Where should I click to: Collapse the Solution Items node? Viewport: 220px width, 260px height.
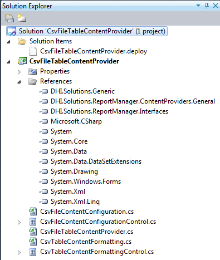tap(8, 42)
